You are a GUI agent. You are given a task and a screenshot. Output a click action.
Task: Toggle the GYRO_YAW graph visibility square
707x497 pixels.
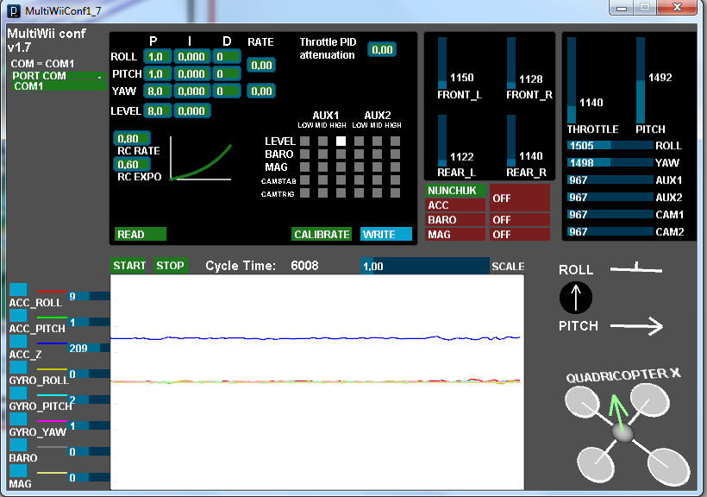pos(18,418)
